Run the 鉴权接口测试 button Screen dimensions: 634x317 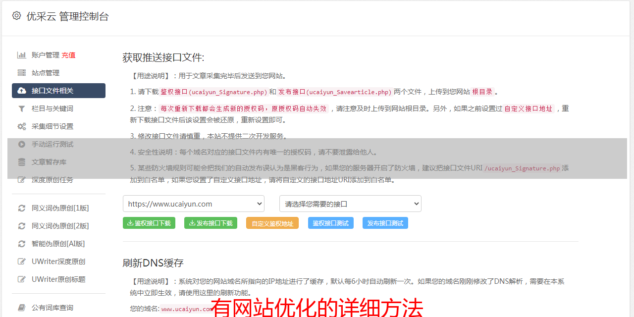point(331,223)
